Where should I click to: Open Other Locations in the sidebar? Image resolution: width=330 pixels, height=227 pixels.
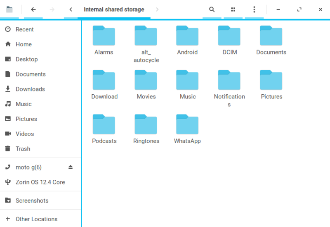coord(36,219)
